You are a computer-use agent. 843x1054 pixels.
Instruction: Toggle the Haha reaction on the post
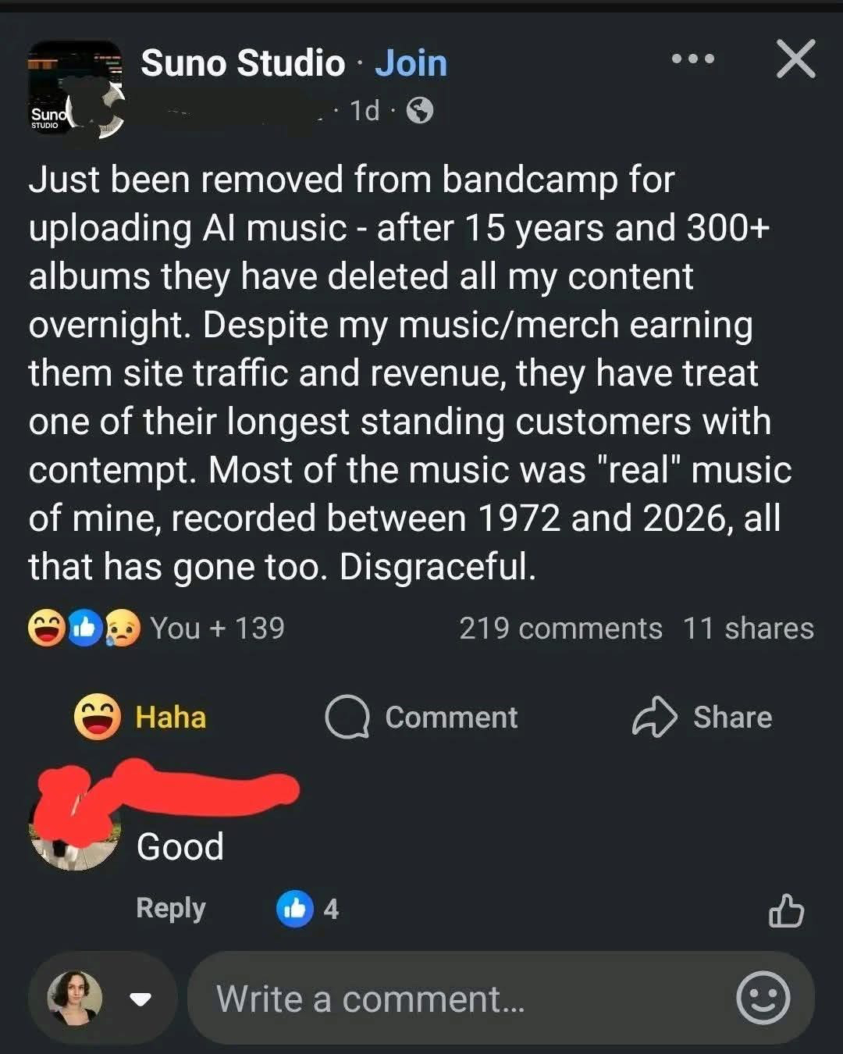click(x=140, y=717)
